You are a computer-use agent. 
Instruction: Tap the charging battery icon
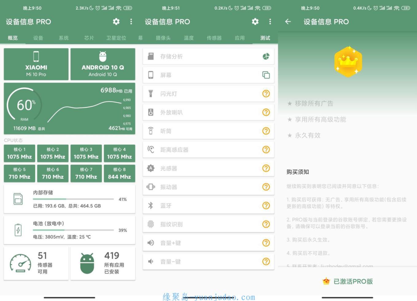tap(18, 230)
